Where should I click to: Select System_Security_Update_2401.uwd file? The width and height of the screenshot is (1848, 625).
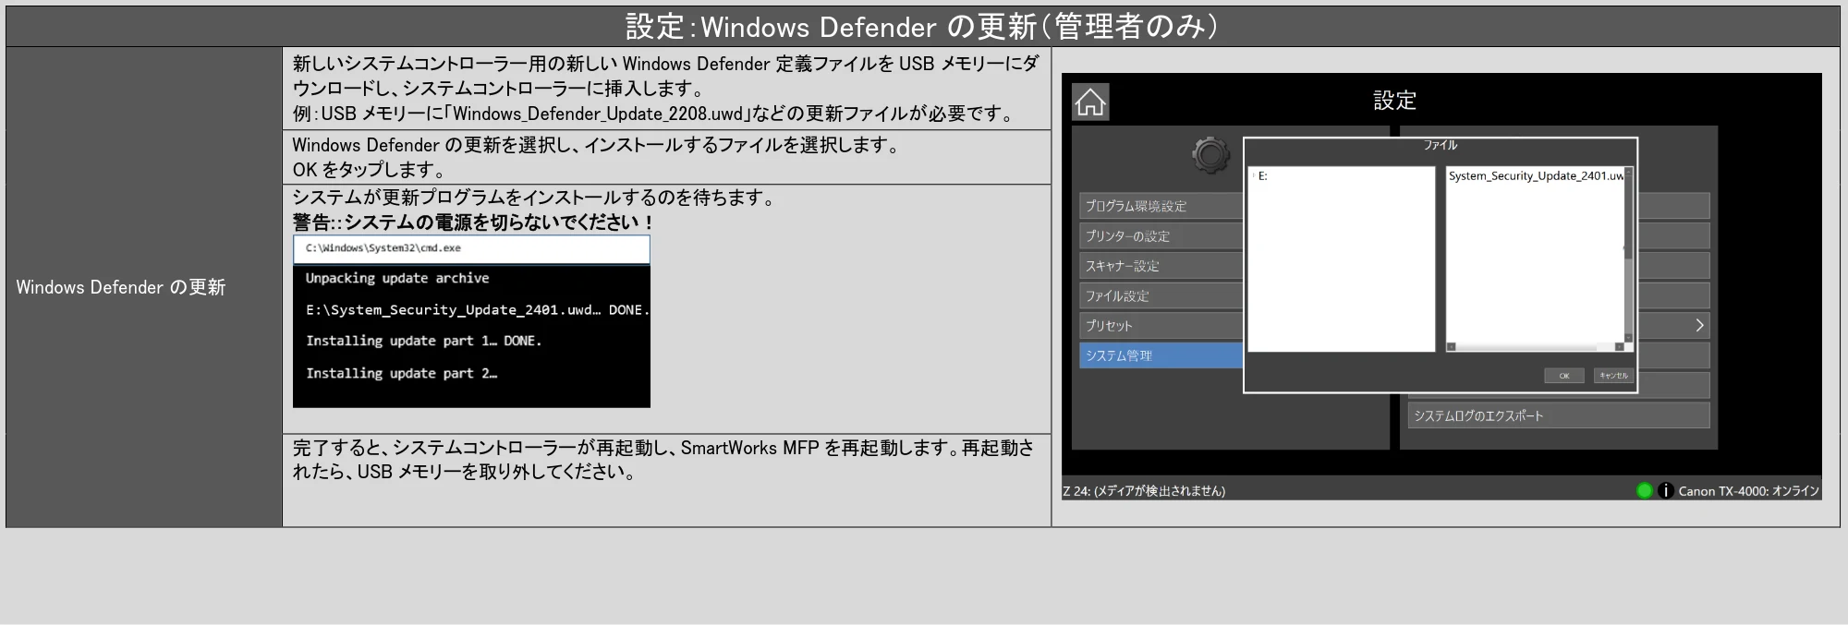pyautogui.click(x=1536, y=175)
